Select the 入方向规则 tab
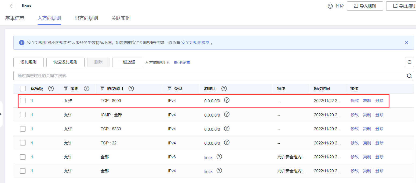 coord(49,18)
